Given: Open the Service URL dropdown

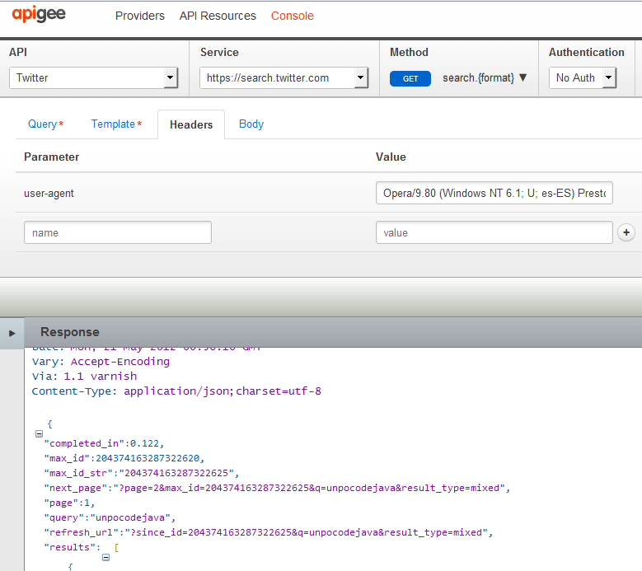Looking at the screenshot, I should [284, 78].
